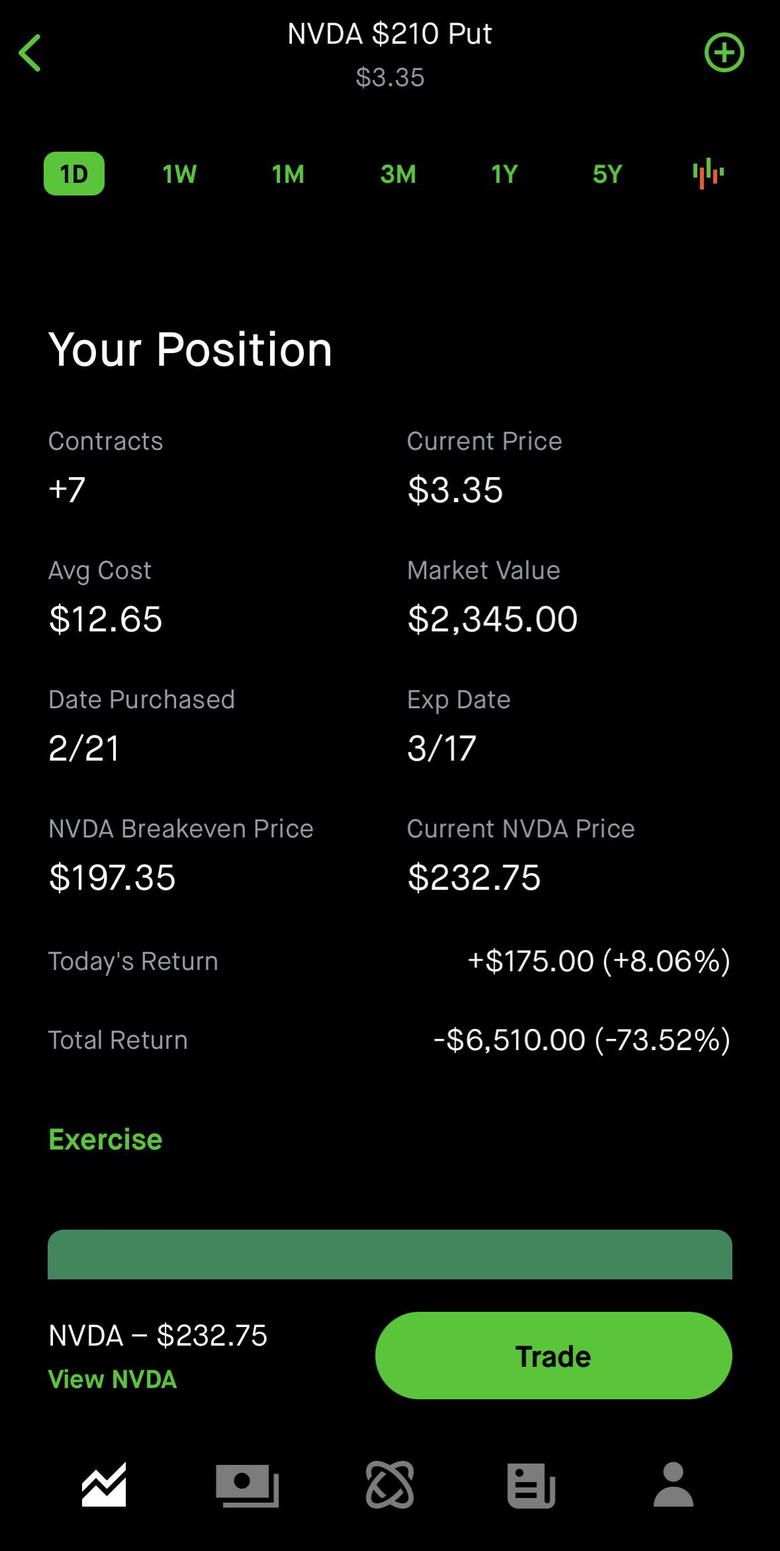Open the news feed tab icon

531,1485
